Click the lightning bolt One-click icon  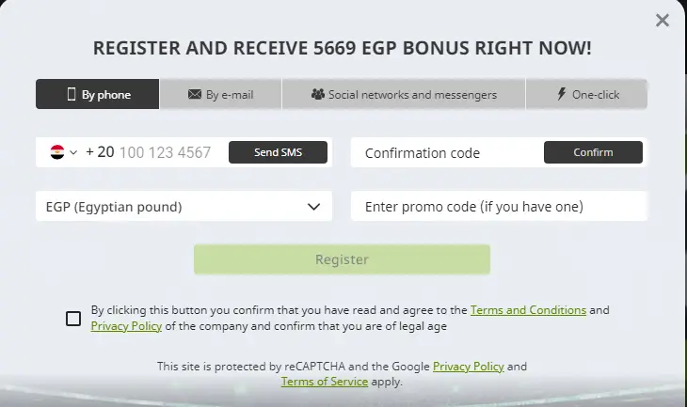(562, 95)
